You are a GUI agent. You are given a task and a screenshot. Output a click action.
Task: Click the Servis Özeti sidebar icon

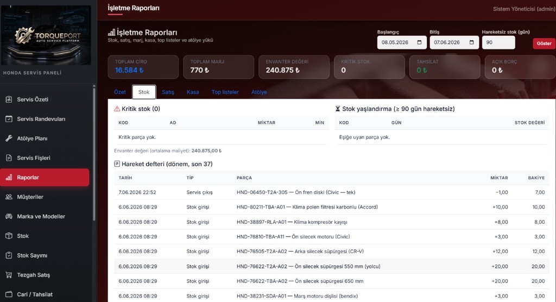tap(9, 99)
